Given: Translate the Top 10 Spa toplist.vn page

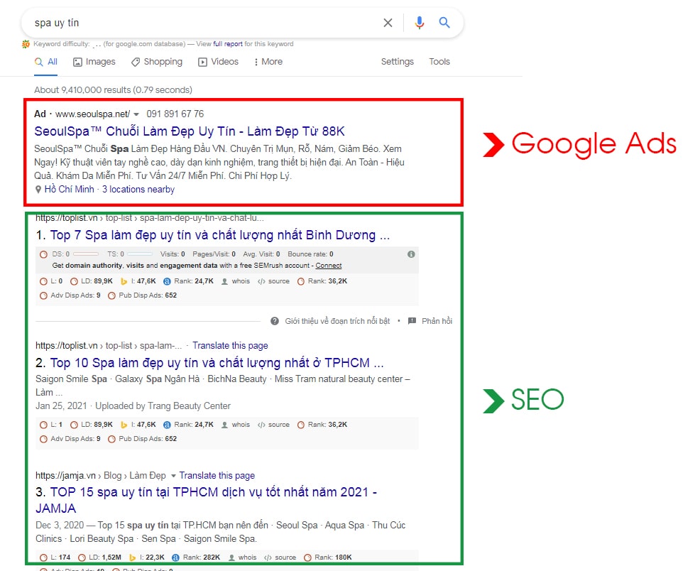Looking at the screenshot, I should point(230,346).
